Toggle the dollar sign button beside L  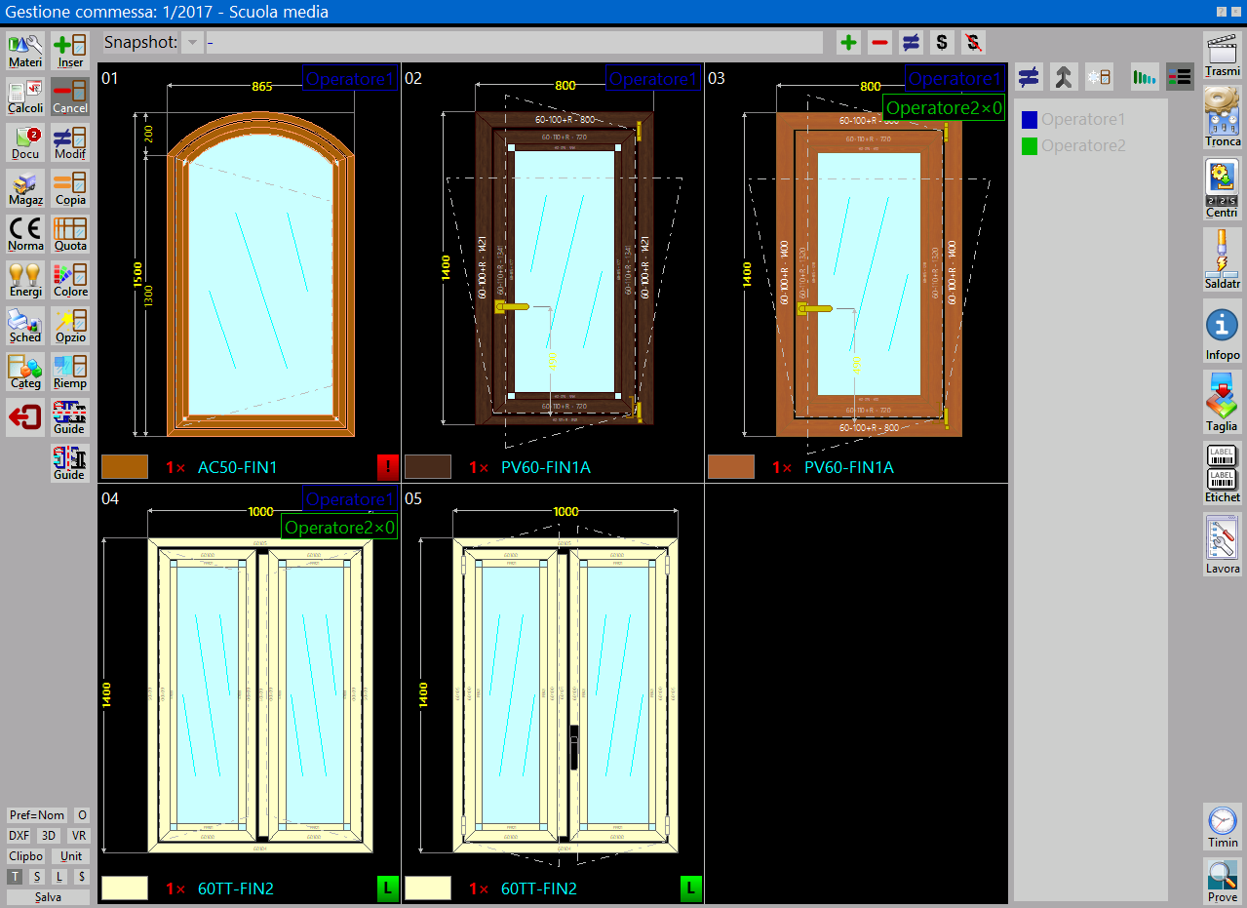pyautogui.click(x=81, y=877)
